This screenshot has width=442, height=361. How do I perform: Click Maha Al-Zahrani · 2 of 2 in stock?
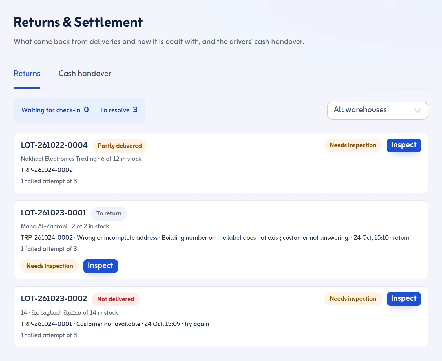(x=65, y=226)
